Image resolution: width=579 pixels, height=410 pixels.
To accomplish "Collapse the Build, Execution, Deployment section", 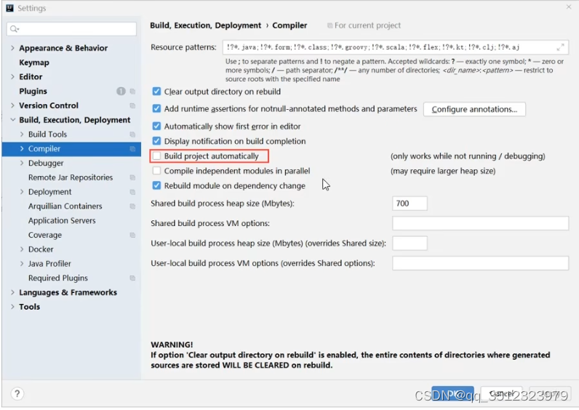I will 12,120.
